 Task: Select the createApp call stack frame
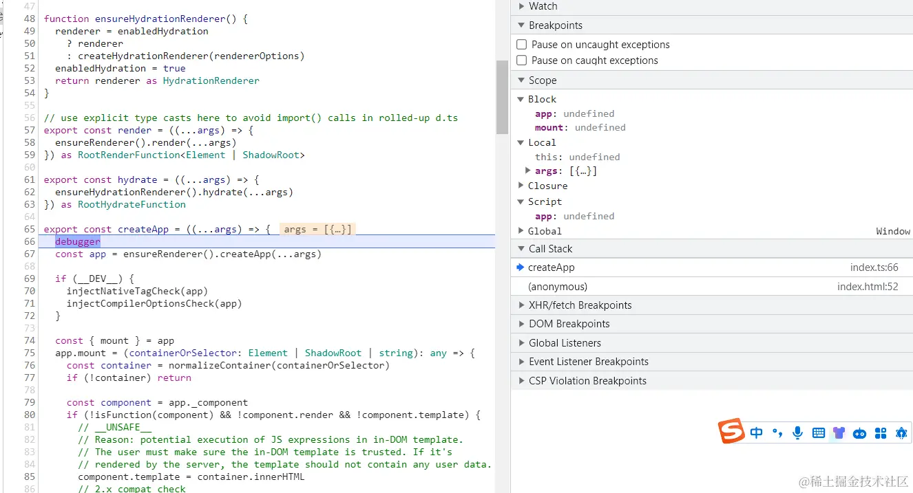point(712,267)
